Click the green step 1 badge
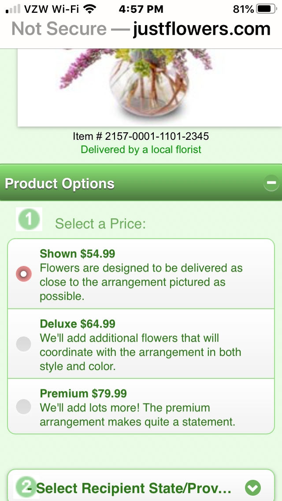The width and height of the screenshot is (282, 501). tap(28, 219)
